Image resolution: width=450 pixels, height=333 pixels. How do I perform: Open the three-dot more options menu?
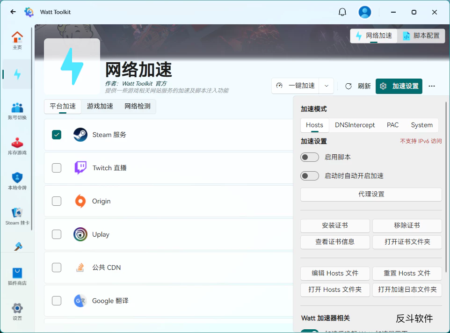432,86
